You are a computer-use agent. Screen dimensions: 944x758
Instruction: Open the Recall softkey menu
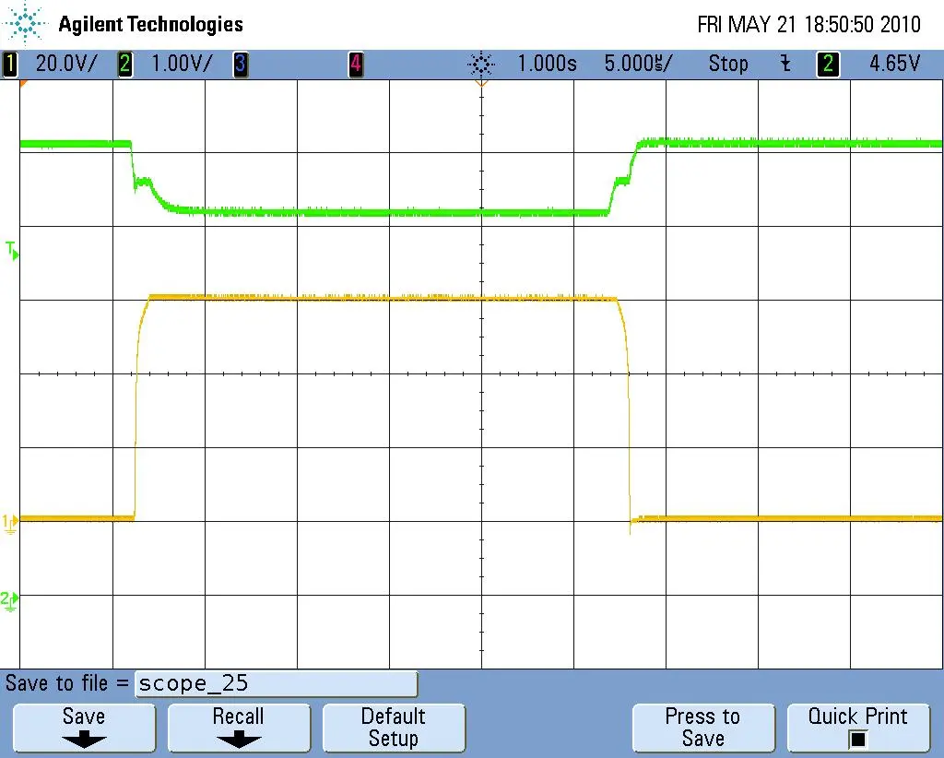click(239, 728)
